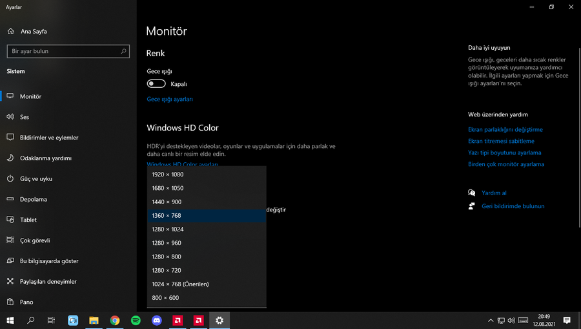Open the notification center icon
The width and height of the screenshot is (581, 329).
coord(567,320)
